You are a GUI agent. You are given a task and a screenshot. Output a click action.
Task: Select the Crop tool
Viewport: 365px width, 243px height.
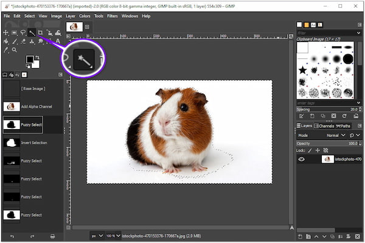tap(40, 33)
